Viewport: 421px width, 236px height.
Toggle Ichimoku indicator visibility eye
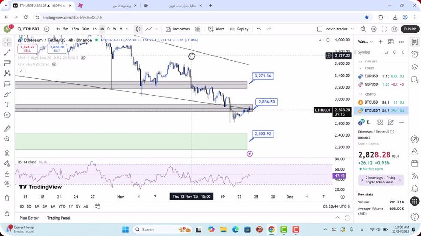point(54,64)
